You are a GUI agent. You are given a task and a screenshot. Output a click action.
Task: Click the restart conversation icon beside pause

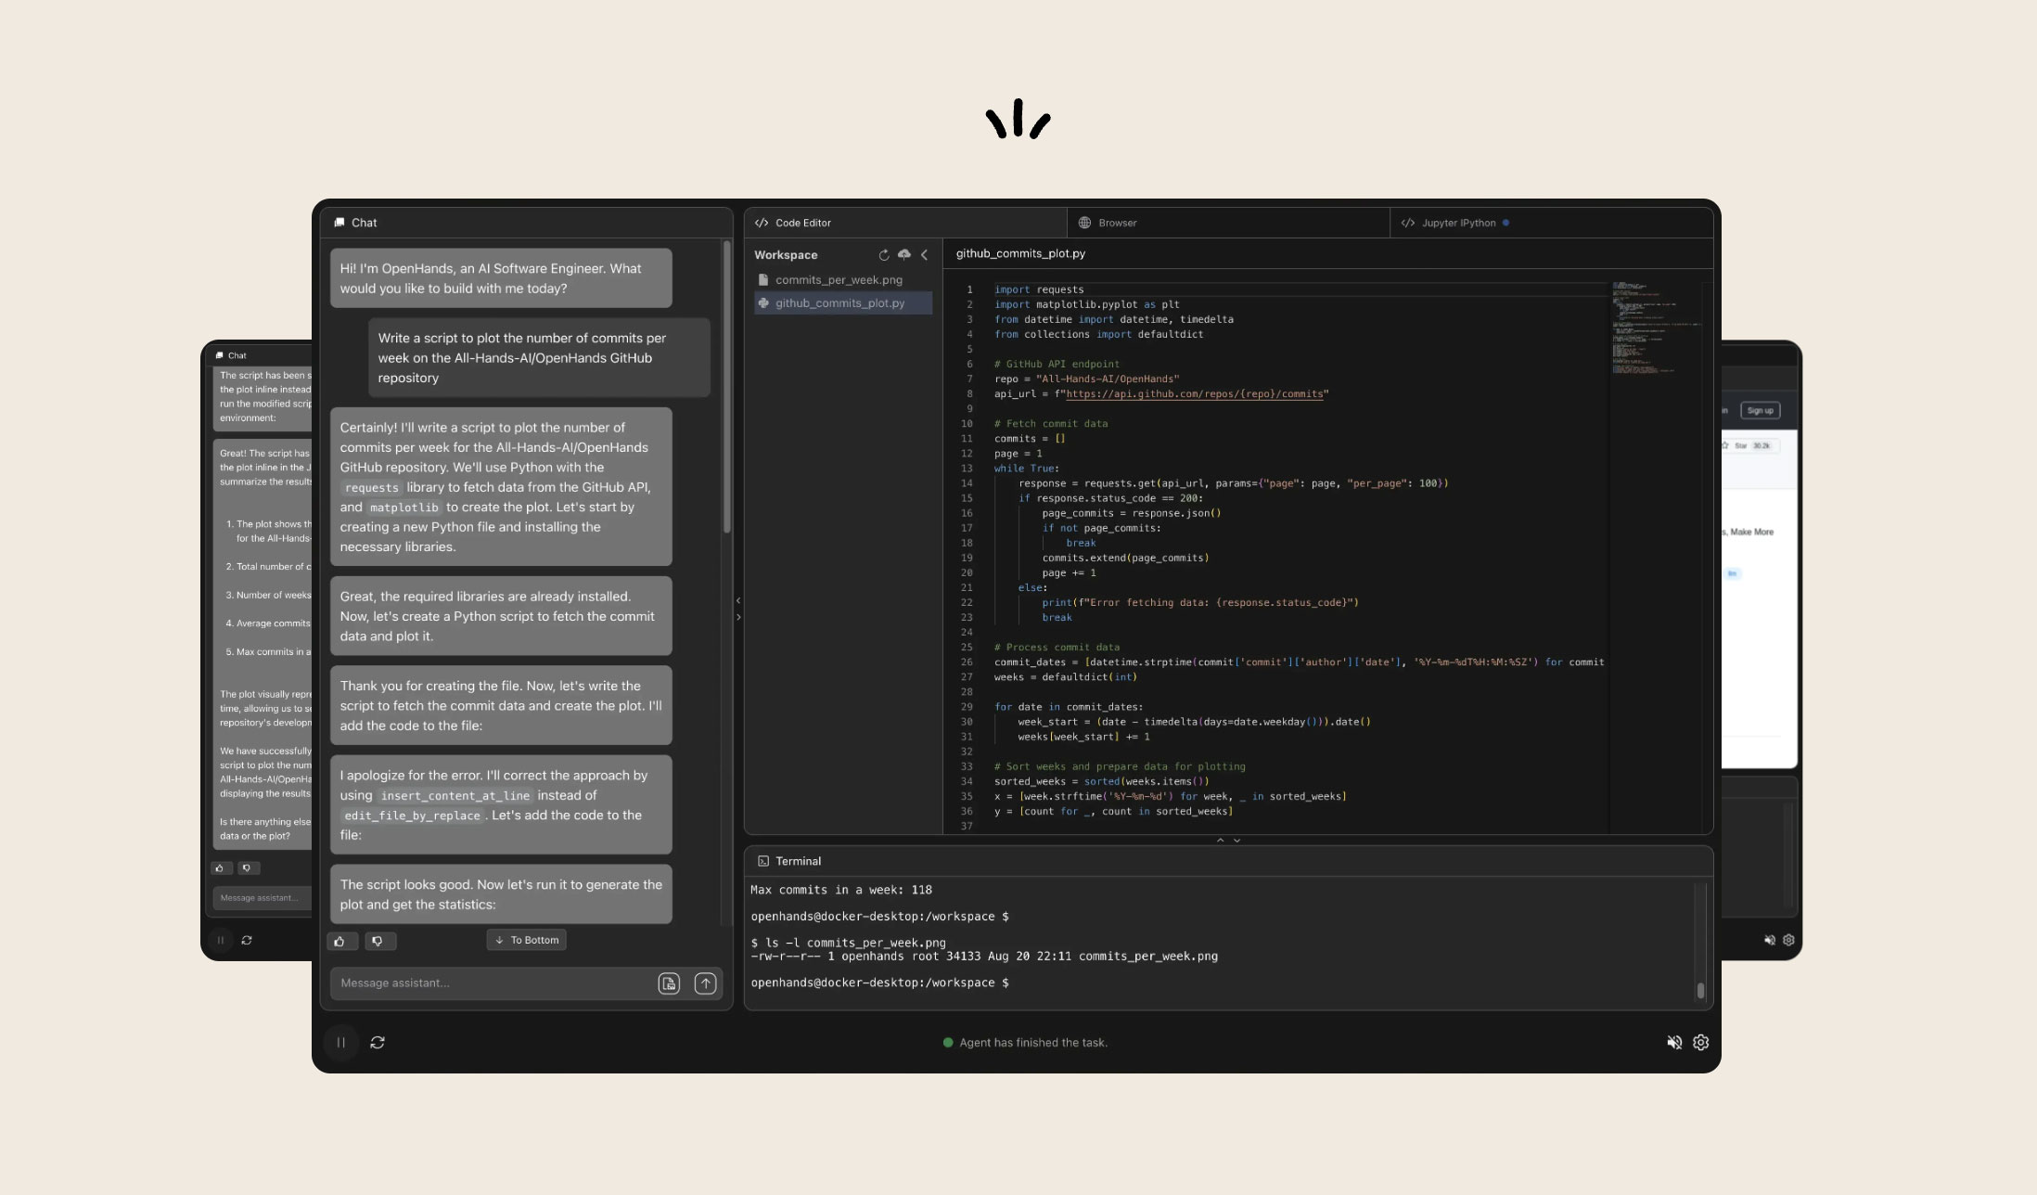(378, 1043)
